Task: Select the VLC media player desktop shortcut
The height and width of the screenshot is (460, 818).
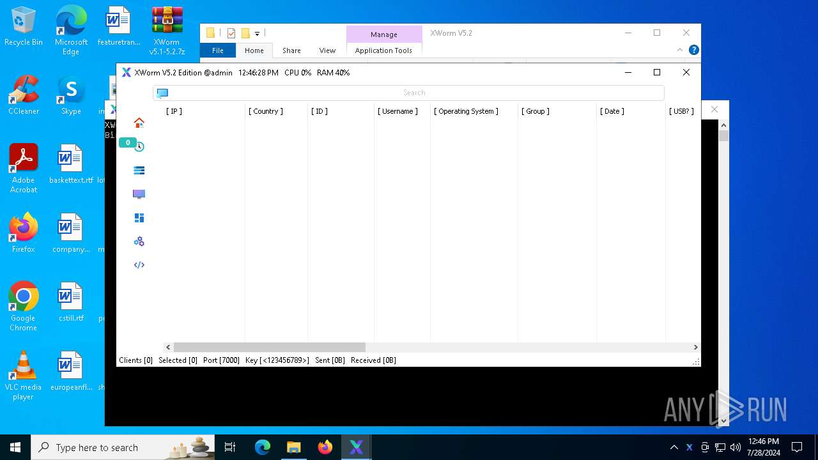Action: pos(24,376)
